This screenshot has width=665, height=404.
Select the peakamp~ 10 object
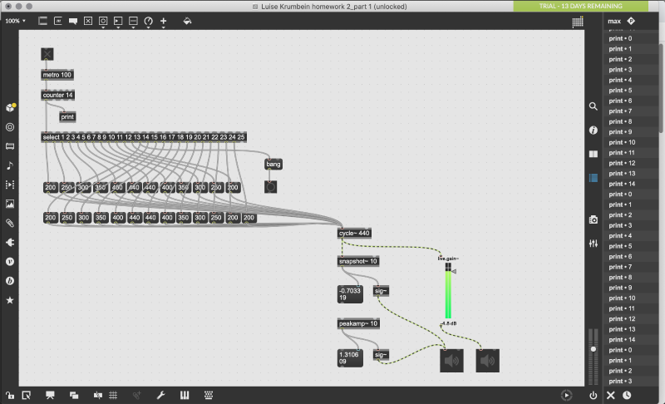click(x=358, y=323)
